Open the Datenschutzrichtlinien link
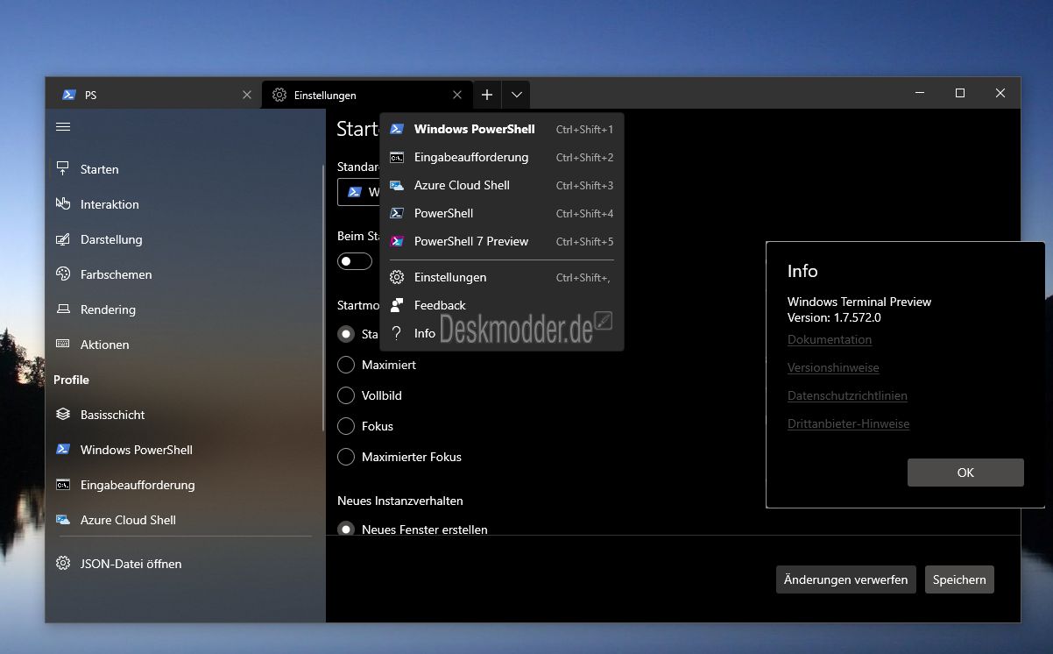 (x=847, y=395)
